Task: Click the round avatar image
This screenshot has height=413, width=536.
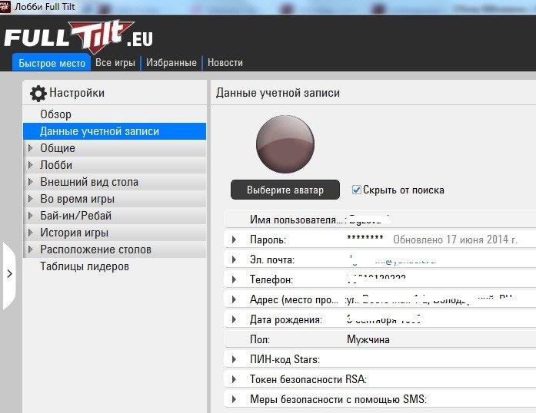Action: (285, 145)
